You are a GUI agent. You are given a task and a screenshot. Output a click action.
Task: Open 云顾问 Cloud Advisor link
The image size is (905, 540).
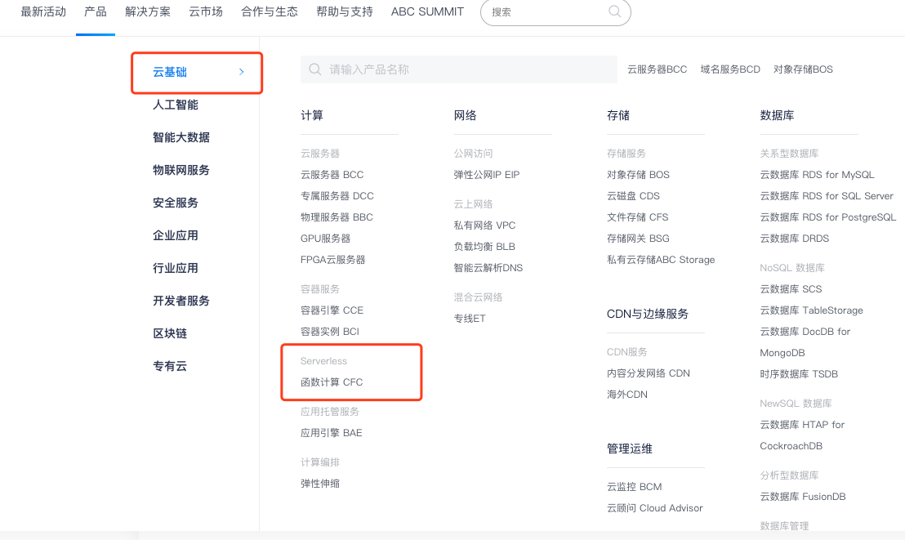click(x=654, y=508)
